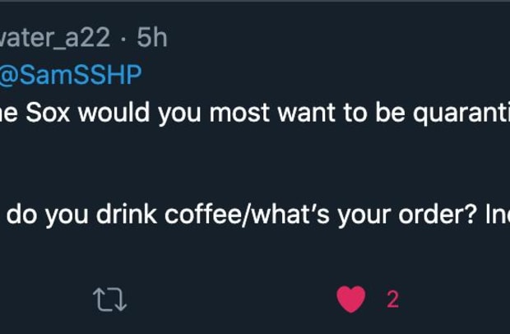Click the blank gap between tweet paragraphs

(255, 165)
